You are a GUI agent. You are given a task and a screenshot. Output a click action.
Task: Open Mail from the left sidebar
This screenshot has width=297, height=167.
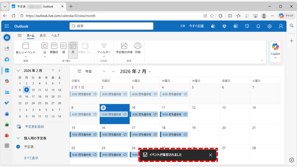tap(6, 59)
